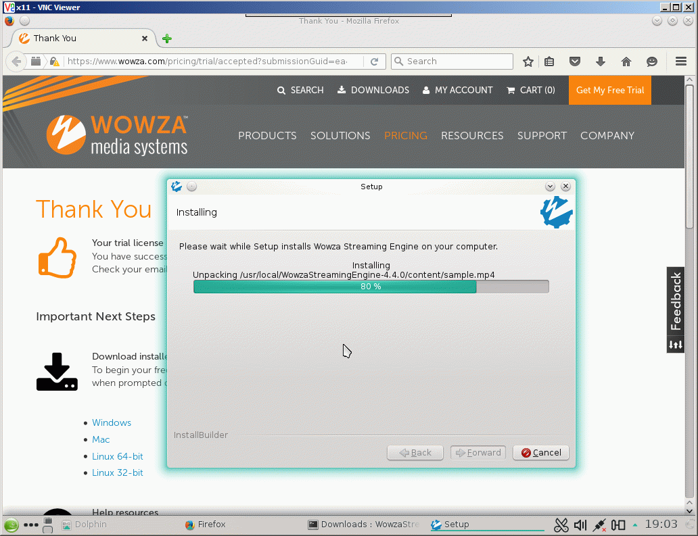Viewport: 698px width, 536px height.
Task: Open the Firefox hamburger menu
Action: tap(680, 62)
